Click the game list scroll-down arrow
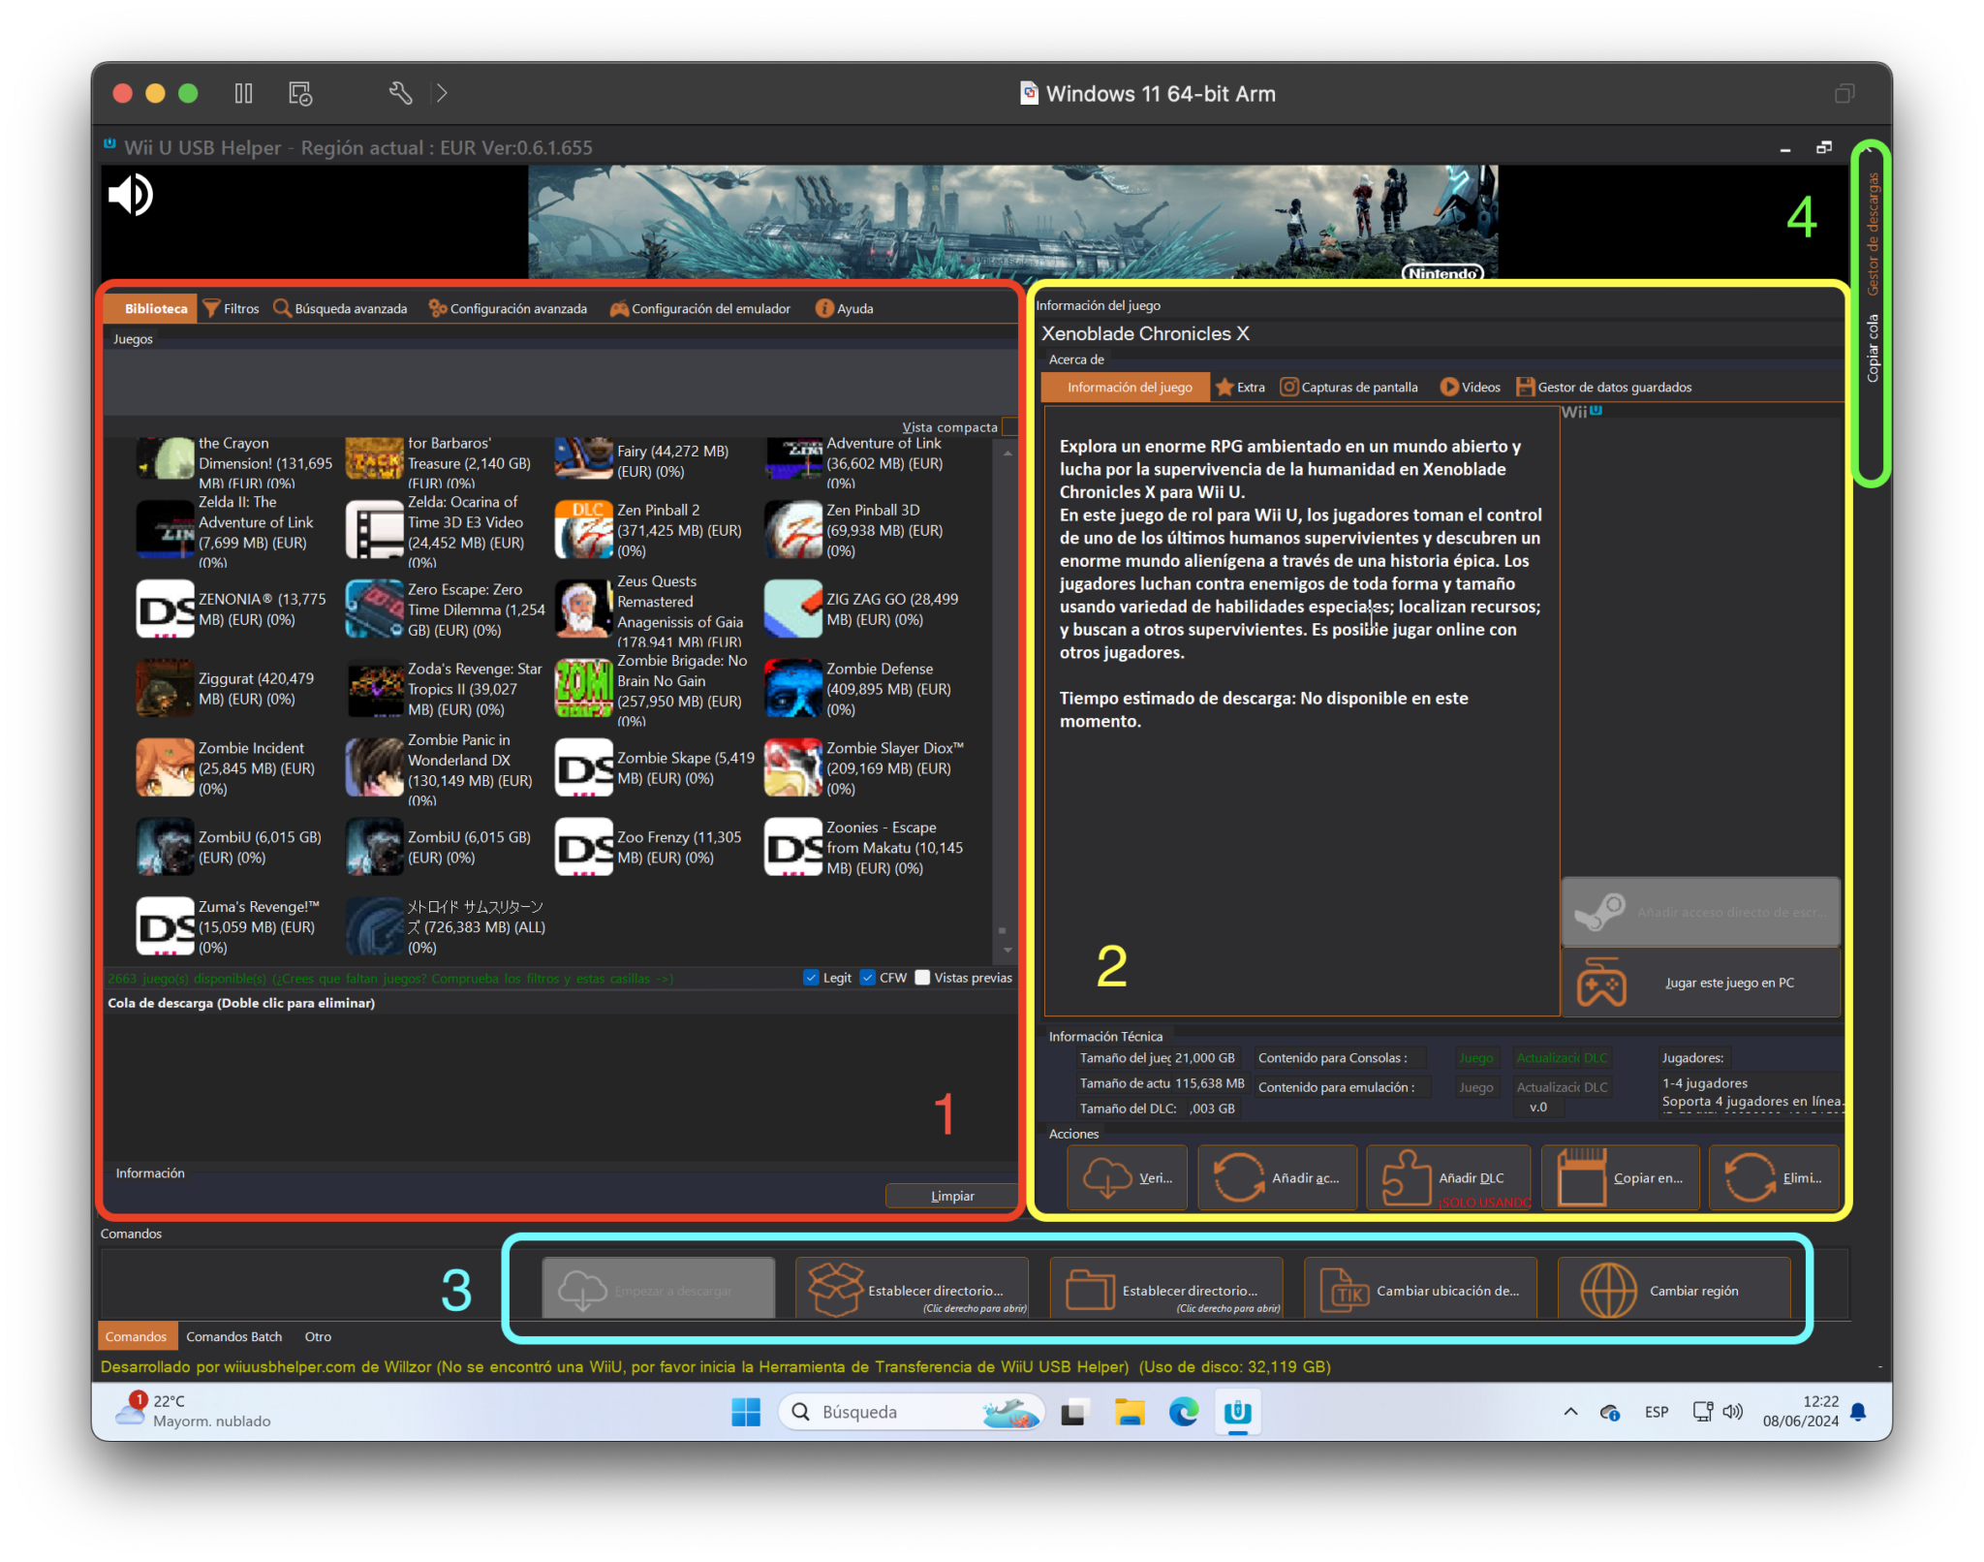1984x1562 pixels. point(1007,950)
